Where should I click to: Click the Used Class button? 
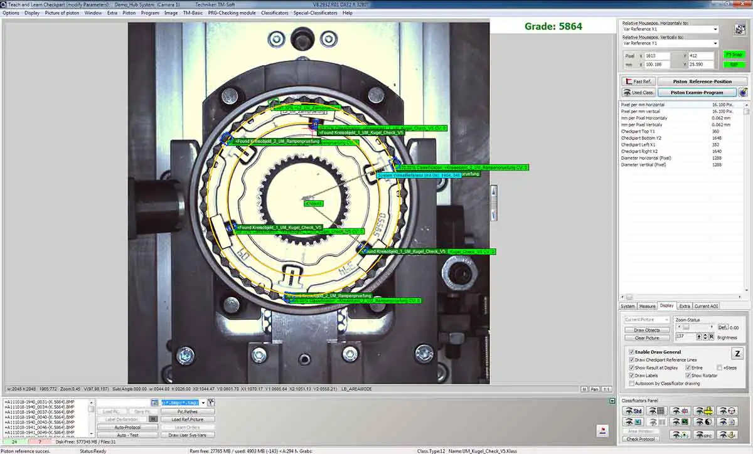tap(639, 93)
